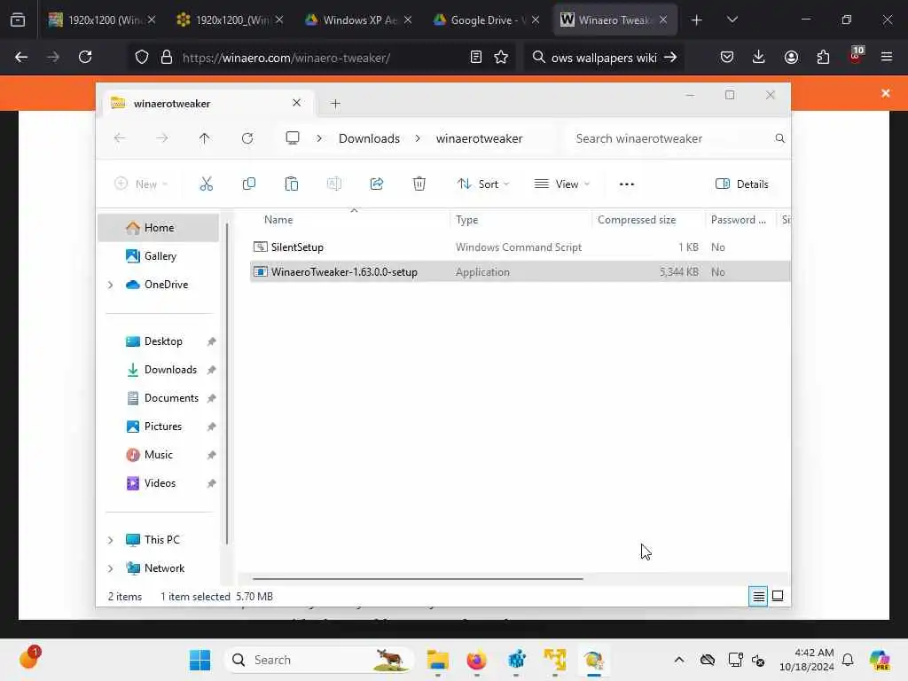
Task: Click the PC monitor icon in address bar
Action: click(x=293, y=138)
